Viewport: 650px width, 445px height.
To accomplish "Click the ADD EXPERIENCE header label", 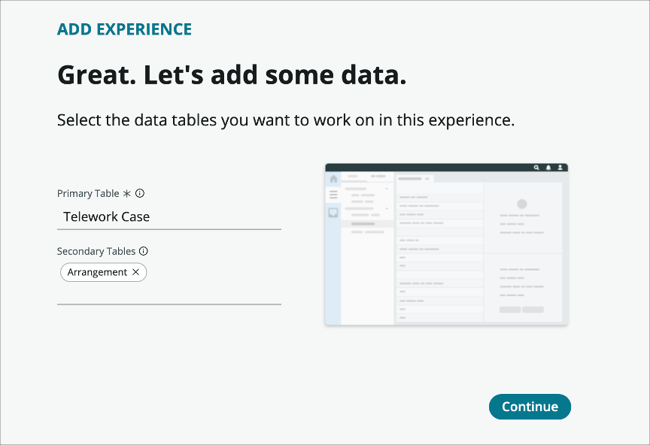I will (124, 29).
